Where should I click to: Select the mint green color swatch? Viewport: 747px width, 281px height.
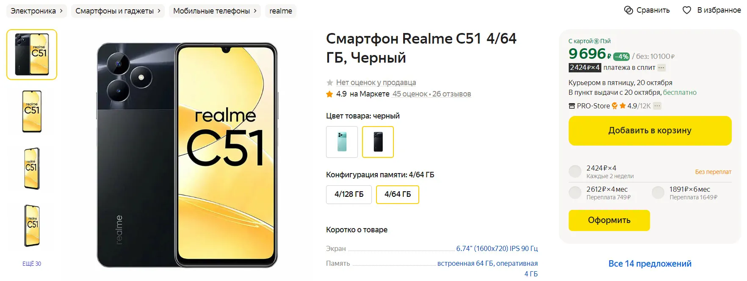342,142
